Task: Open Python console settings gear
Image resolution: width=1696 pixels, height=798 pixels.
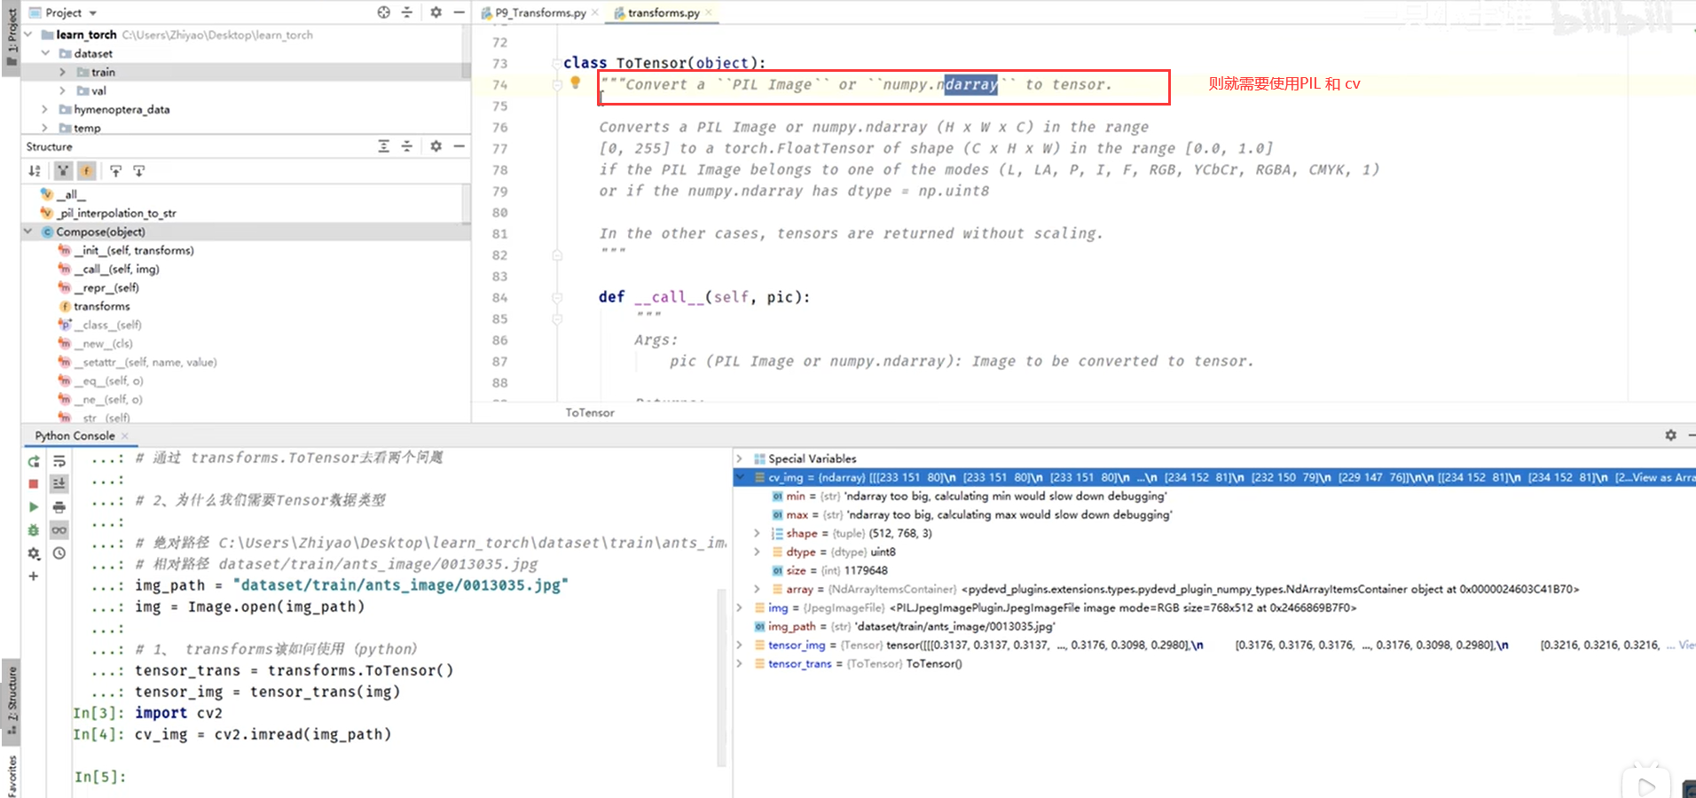Action: [34, 553]
